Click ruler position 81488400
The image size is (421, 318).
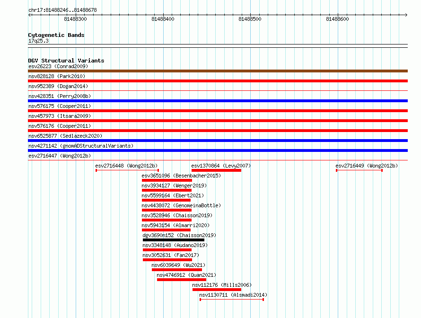click(x=163, y=19)
